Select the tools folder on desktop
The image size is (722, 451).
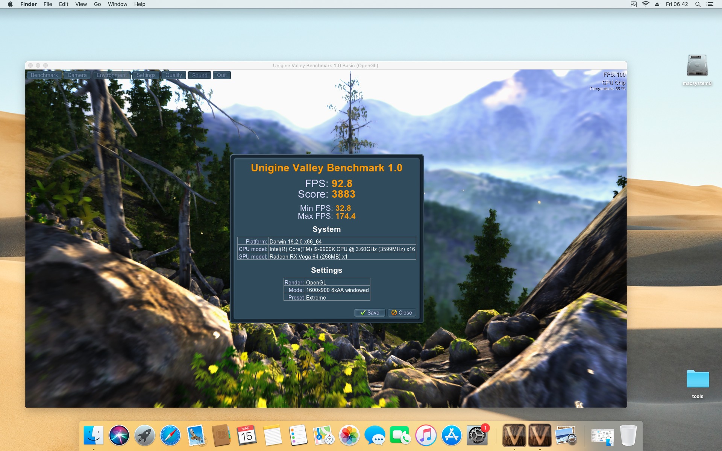(698, 380)
